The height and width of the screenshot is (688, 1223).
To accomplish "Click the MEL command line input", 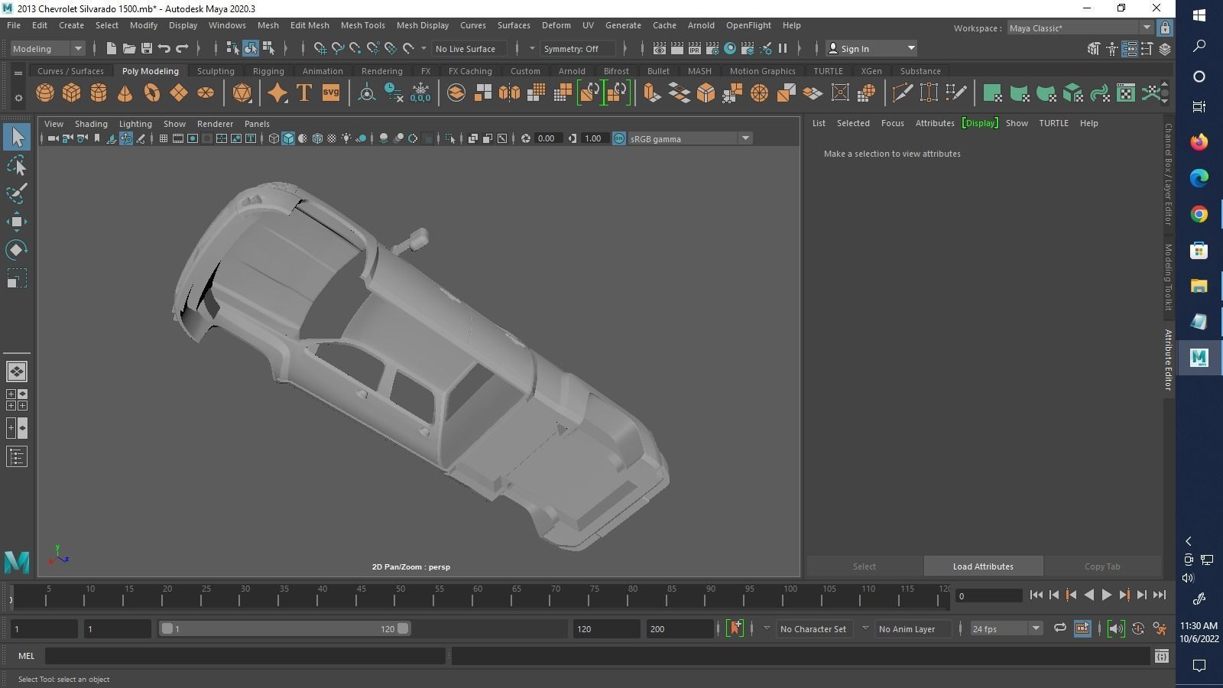I will coord(245,656).
